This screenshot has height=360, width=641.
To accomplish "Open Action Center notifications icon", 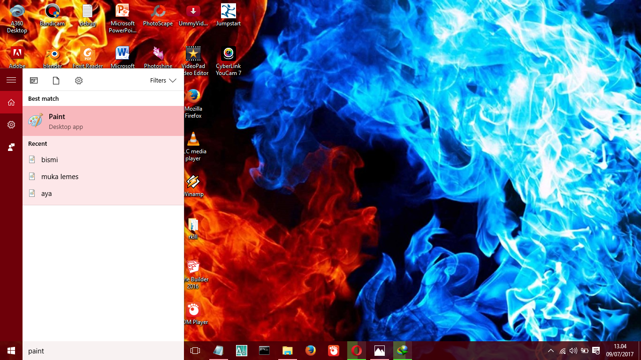I will (596, 351).
